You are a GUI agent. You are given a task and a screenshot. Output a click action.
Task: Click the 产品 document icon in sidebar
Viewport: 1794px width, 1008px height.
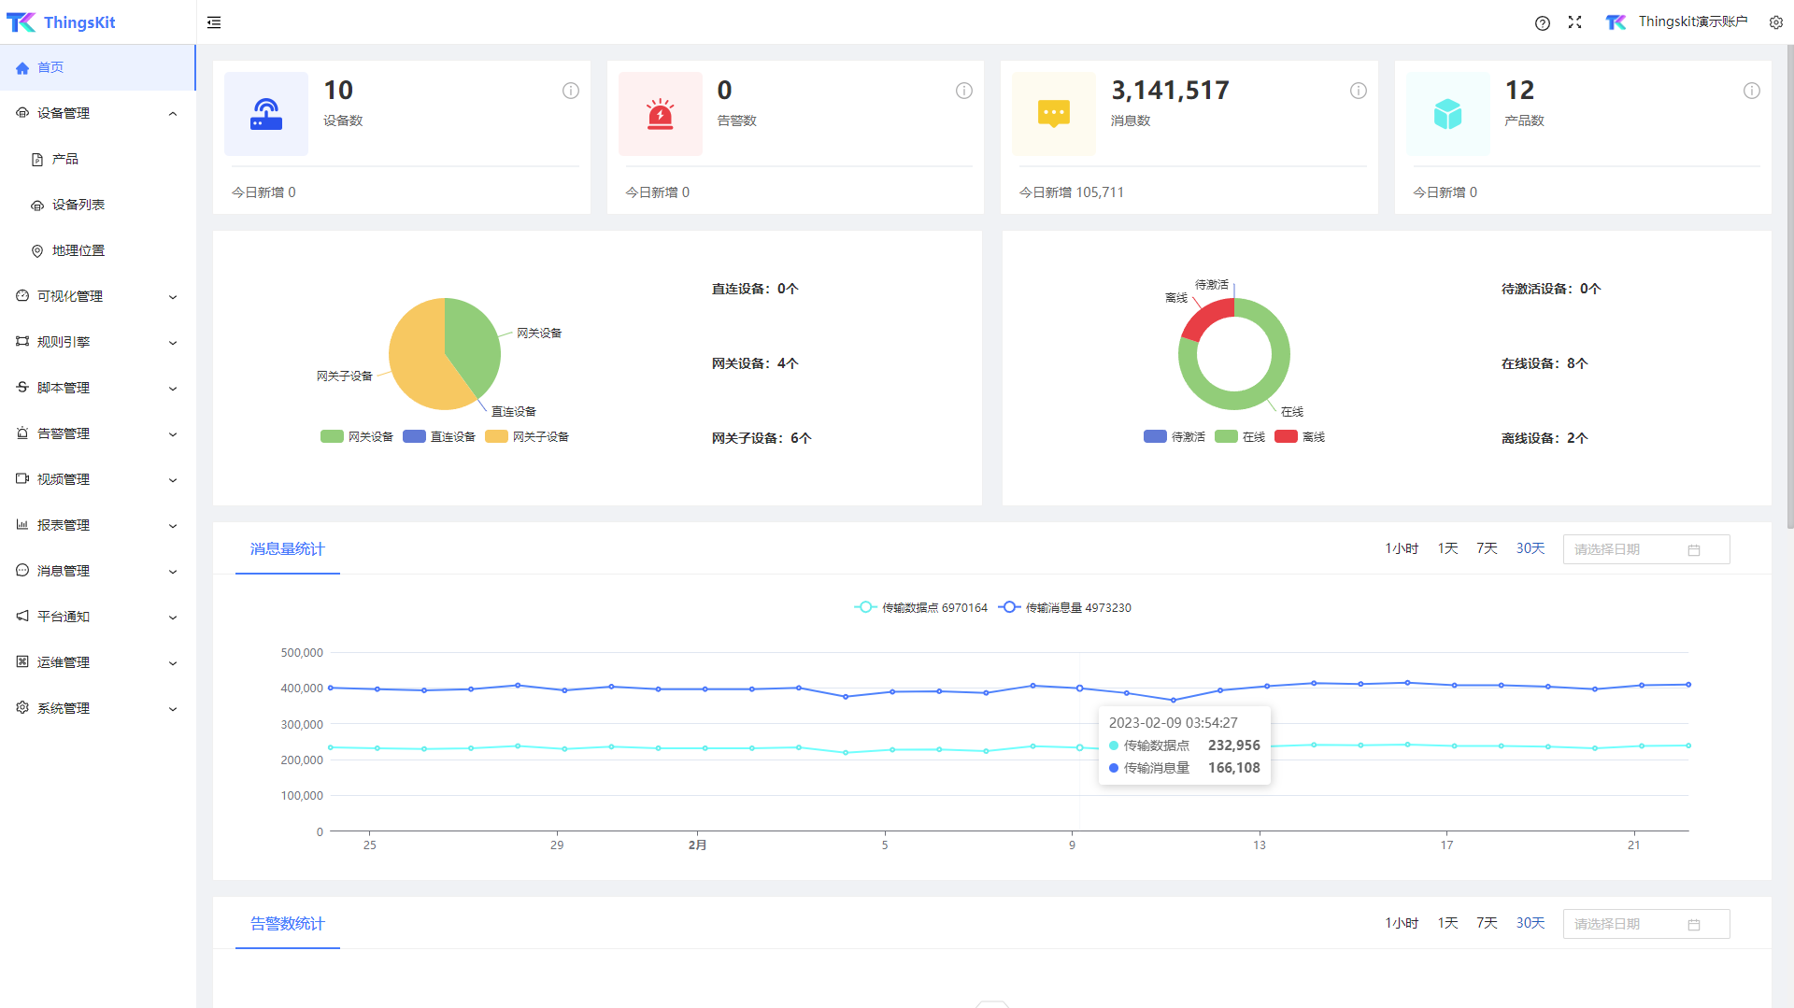click(x=37, y=160)
